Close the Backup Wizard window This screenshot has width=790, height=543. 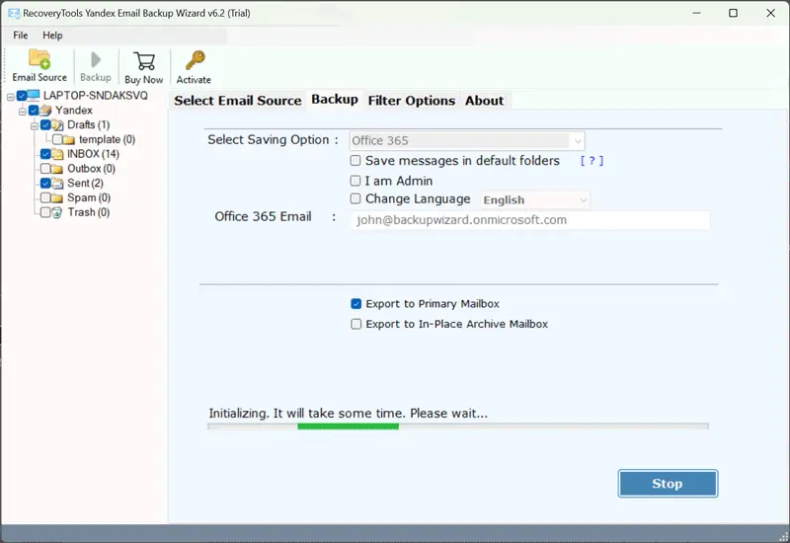(770, 13)
